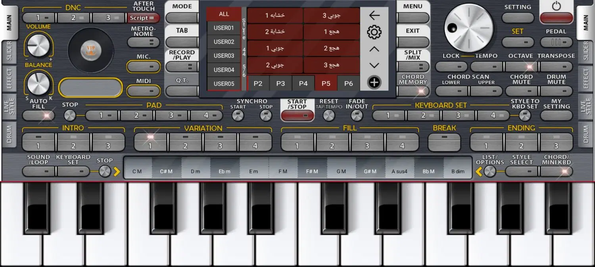Tap the up chevron in the display
This screenshot has width=595, height=267.
[x=374, y=49]
